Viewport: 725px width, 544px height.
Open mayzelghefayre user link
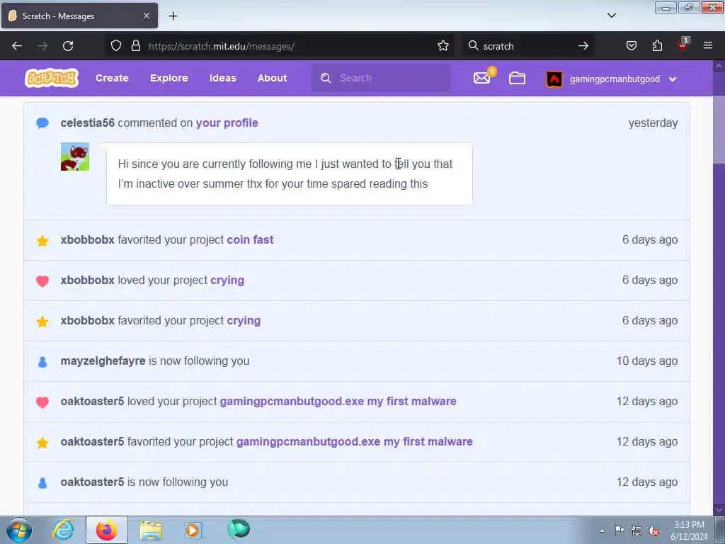tap(103, 361)
